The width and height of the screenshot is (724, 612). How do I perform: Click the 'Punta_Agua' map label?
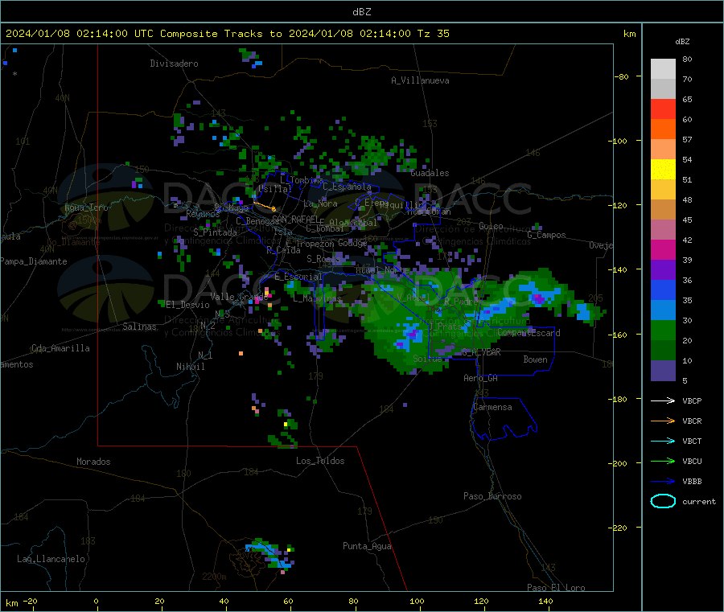pos(367,546)
